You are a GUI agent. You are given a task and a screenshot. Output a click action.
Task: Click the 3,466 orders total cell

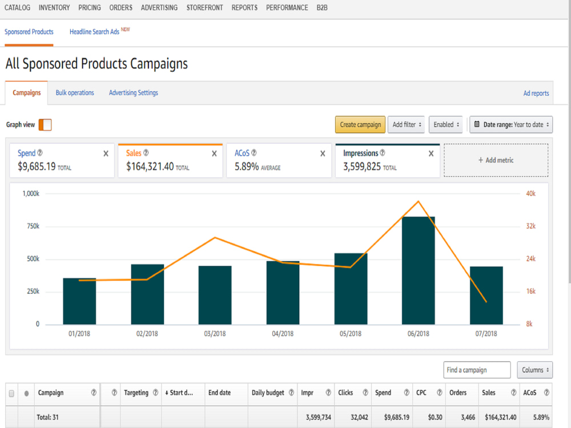pos(468,417)
